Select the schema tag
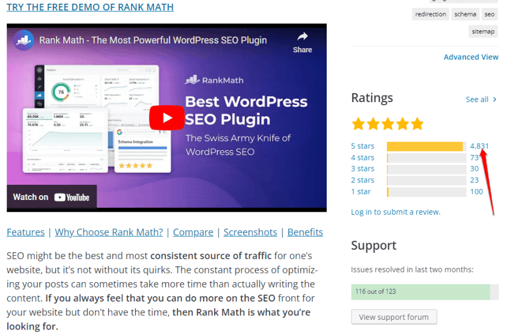 (x=465, y=15)
